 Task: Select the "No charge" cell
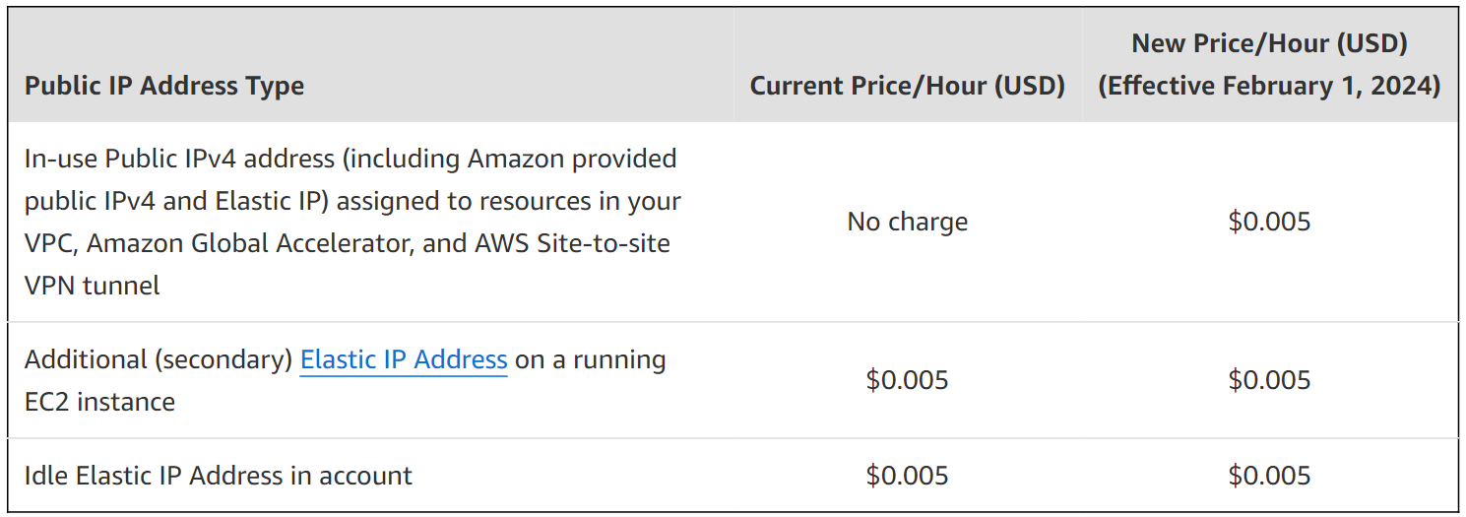[907, 222]
